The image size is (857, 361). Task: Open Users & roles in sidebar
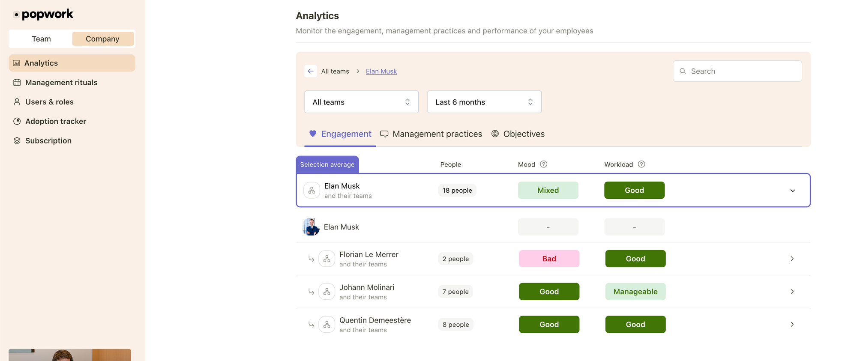(49, 102)
